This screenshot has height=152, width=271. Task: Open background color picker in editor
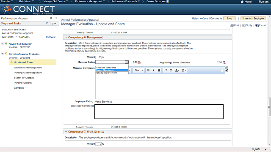(x=183, y=71)
